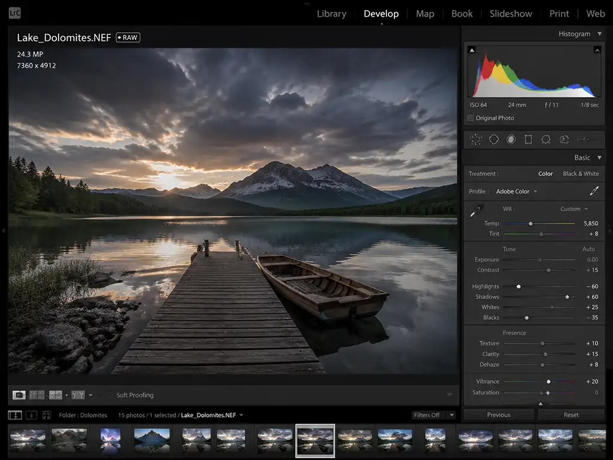Click the ISO 64 readout under the histogram

coord(478,105)
